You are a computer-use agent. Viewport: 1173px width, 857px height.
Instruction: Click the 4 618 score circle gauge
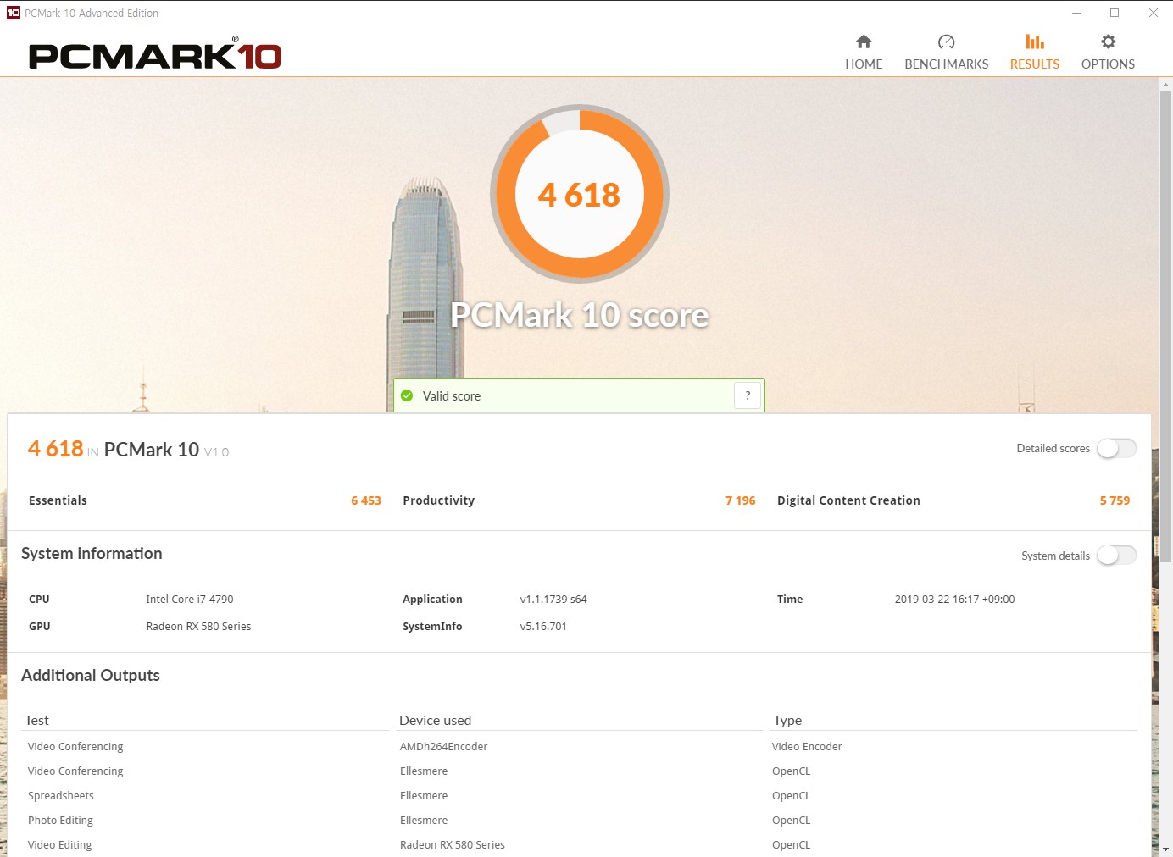point(580,194)
